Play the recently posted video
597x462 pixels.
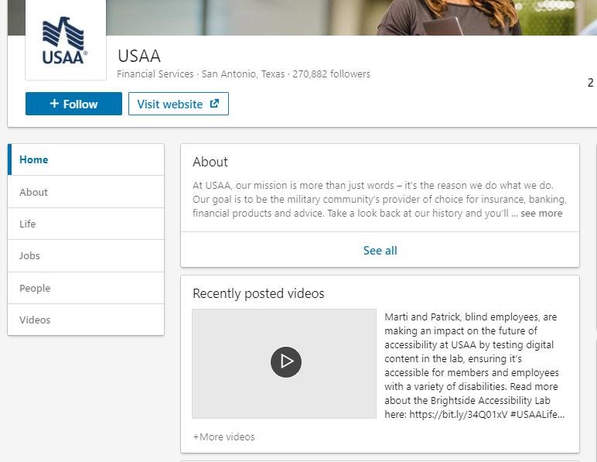tap(286, 362)
